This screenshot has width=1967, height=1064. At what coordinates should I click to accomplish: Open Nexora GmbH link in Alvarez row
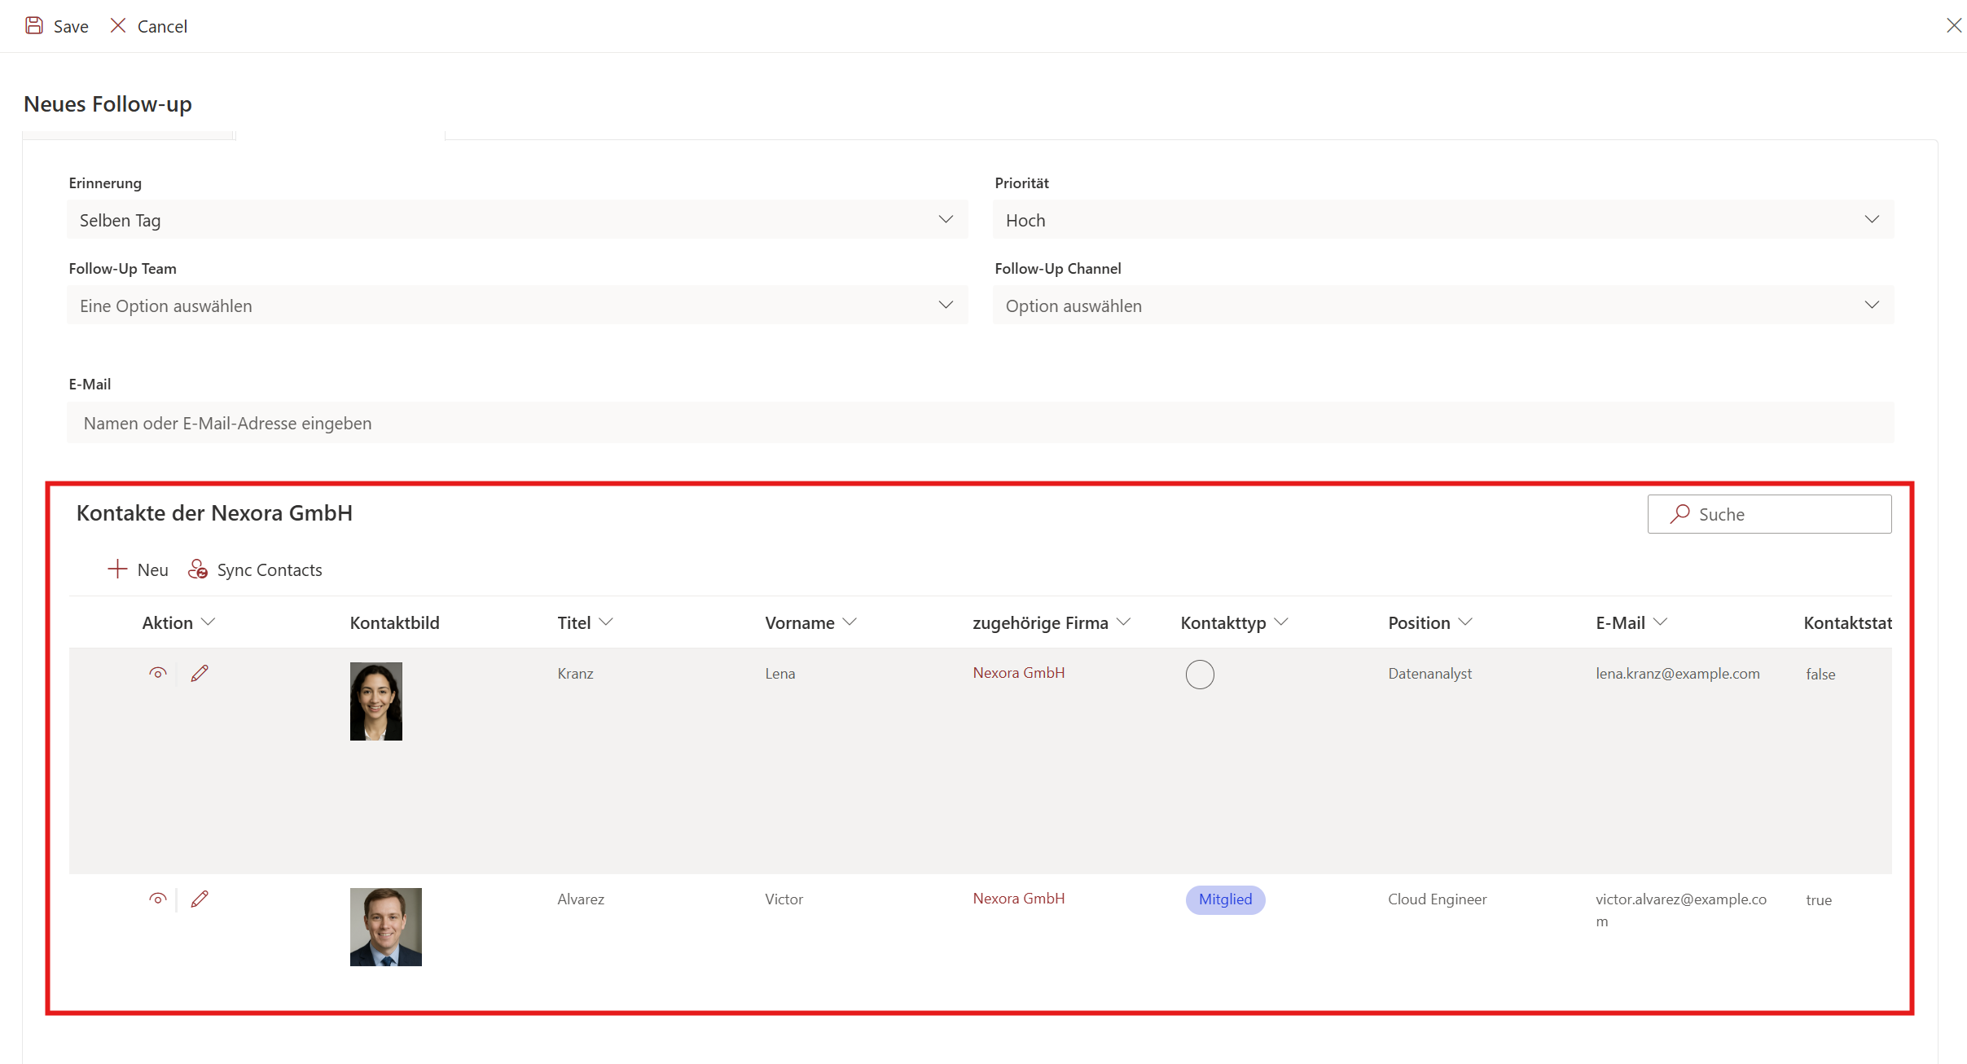(x=1018, y=899)
